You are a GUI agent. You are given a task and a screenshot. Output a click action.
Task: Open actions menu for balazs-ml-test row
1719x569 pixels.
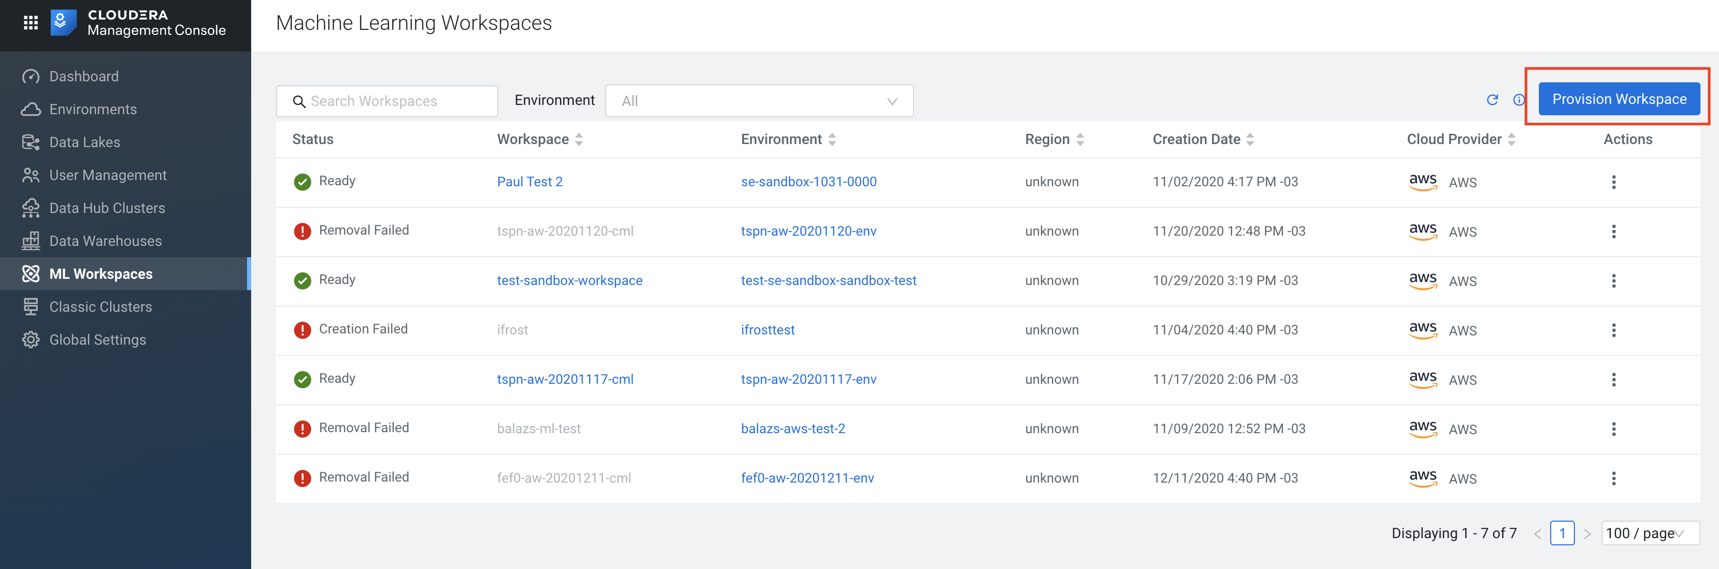(x=1613, y=429)
